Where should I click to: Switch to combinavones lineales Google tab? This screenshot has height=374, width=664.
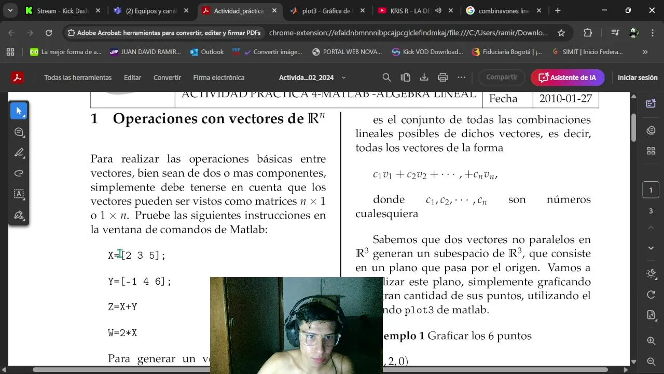pyautogui.click(x=504, y=10)
